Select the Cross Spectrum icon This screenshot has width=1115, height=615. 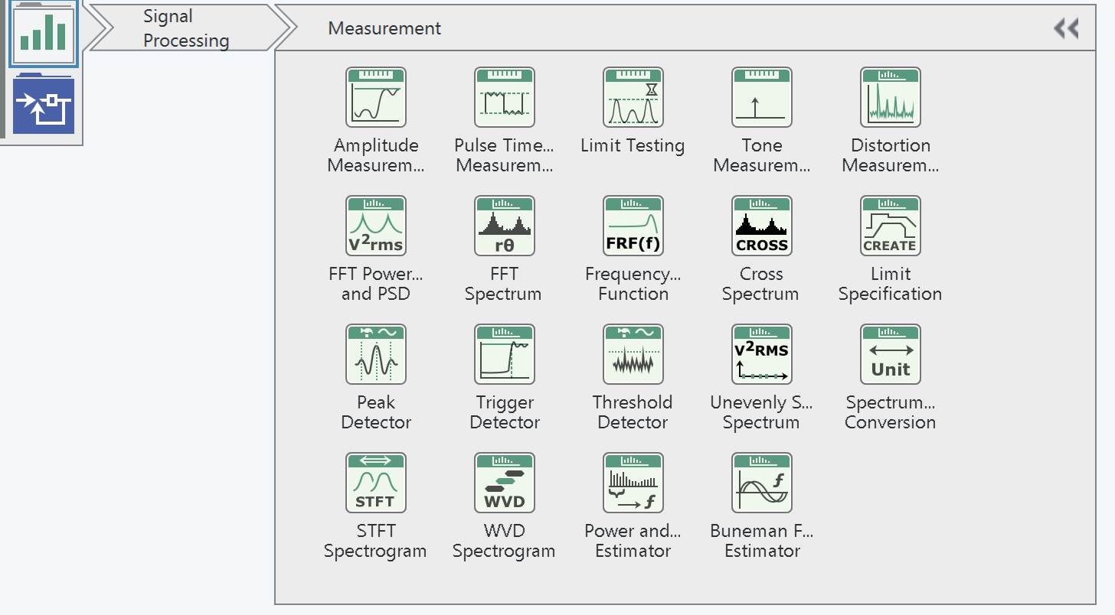click(x=761, y=226)
